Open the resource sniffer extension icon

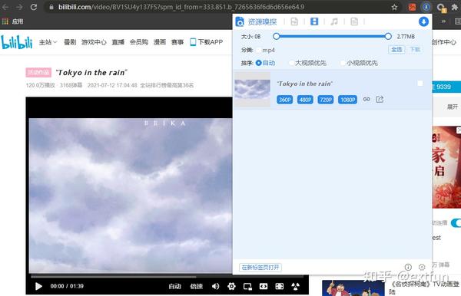426,7
